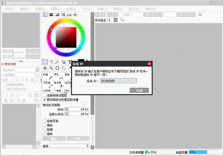Open the 图层(L) menu
The width and height of the screenshot is (224, 156).
pyautogui.click(x=56, y=9)
